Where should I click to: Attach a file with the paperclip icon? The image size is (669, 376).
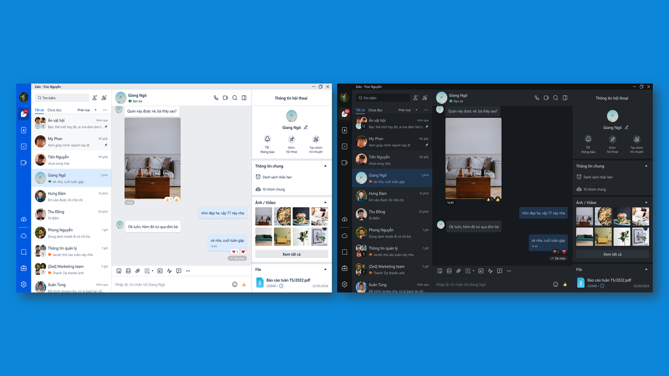click(137, 271)
